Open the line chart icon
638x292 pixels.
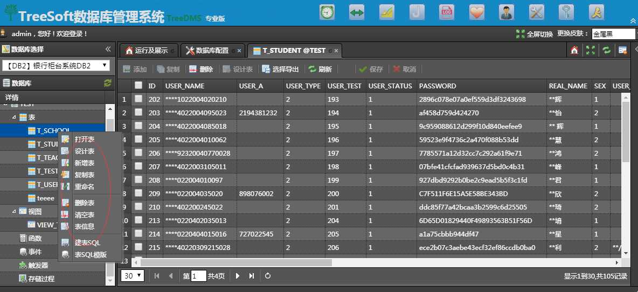(x=387, y=12)
